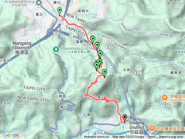Click the green start marker near highway 3
Image resolution: width=185 pixels, height=139 pixels.
60,11
